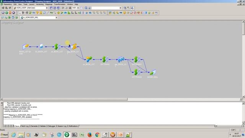Click the SQ_BOOK_LIST source qualifier icon
Screen dimensions: 245x138
[41, 47]
